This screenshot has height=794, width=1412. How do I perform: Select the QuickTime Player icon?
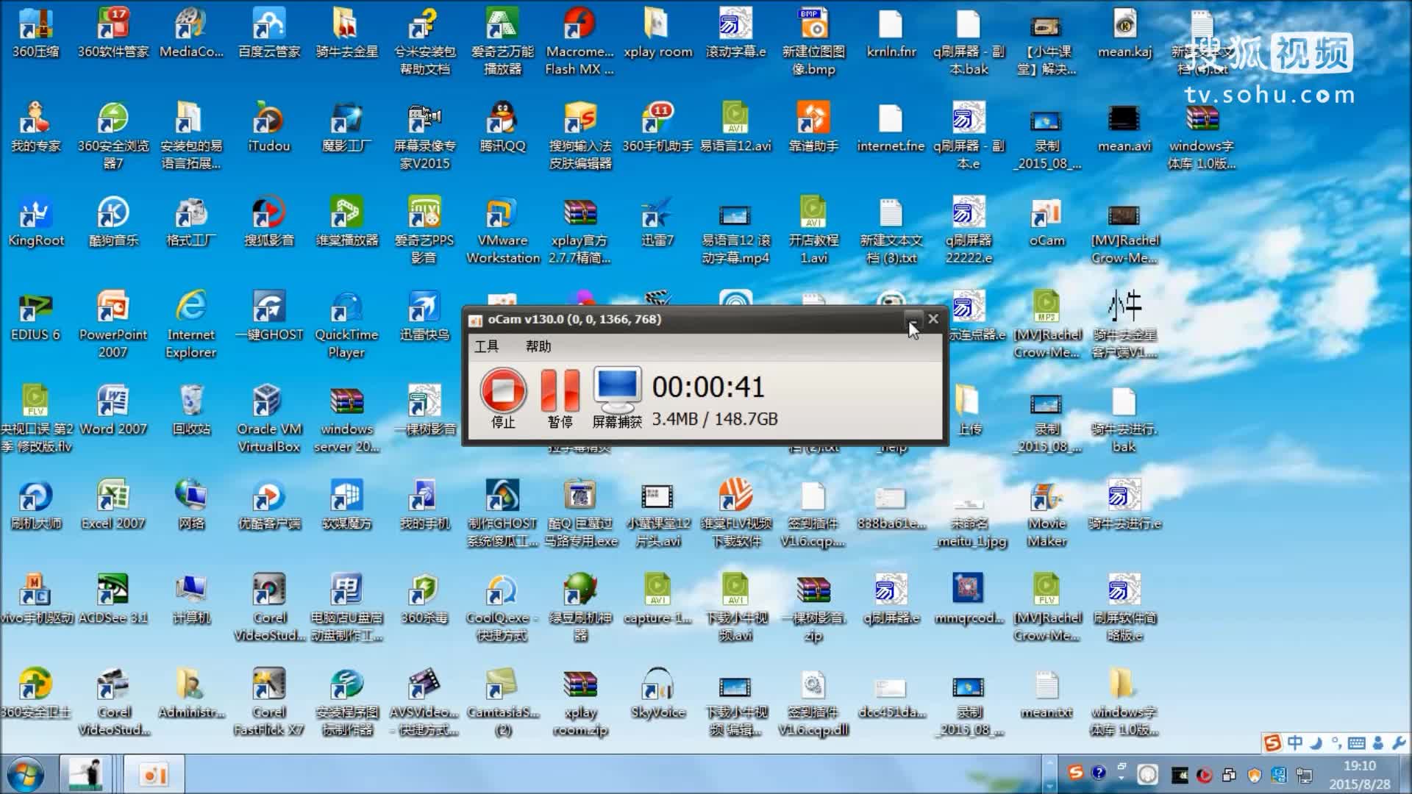coord(346,323)
